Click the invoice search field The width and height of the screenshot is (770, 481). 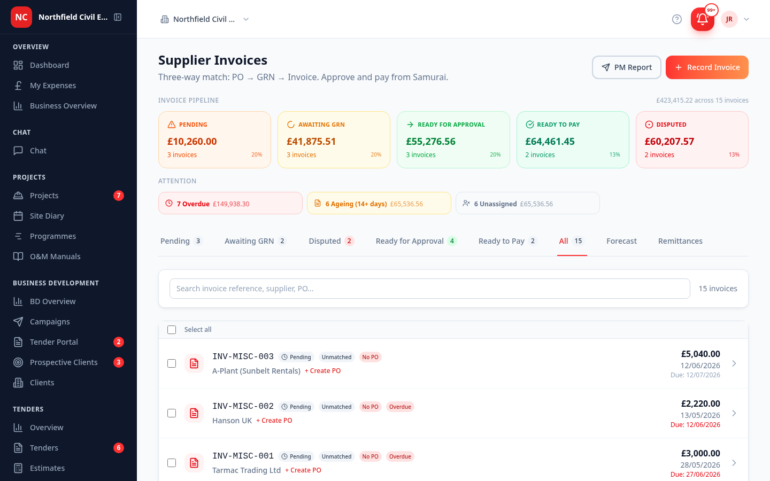click(430, 289)
